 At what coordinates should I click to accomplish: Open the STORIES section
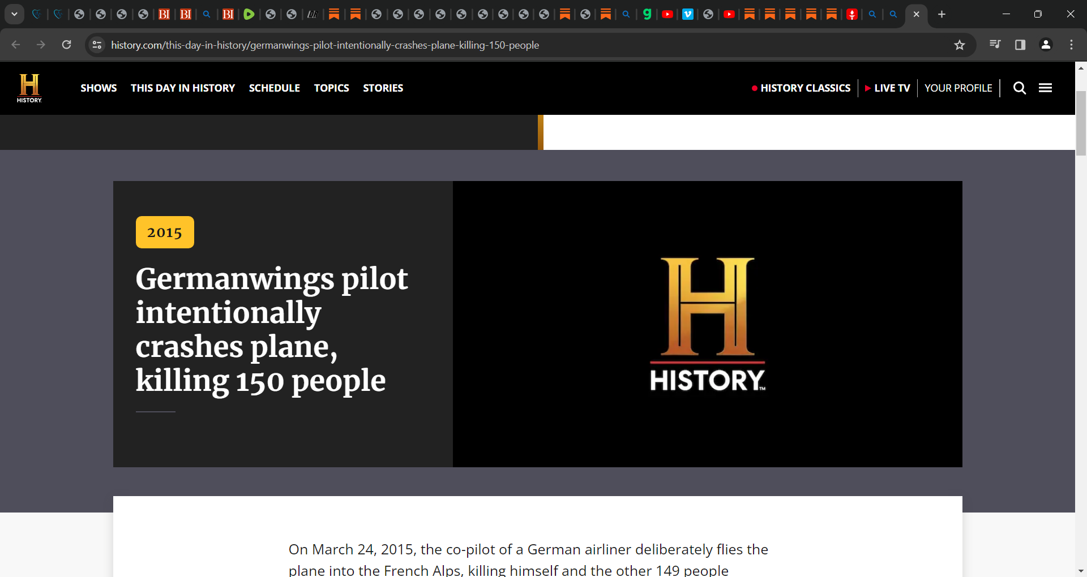click(x=383, y=88)
